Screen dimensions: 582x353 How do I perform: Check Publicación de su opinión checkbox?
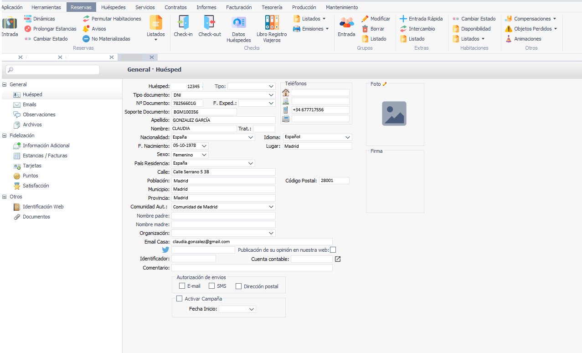[333, 249]
